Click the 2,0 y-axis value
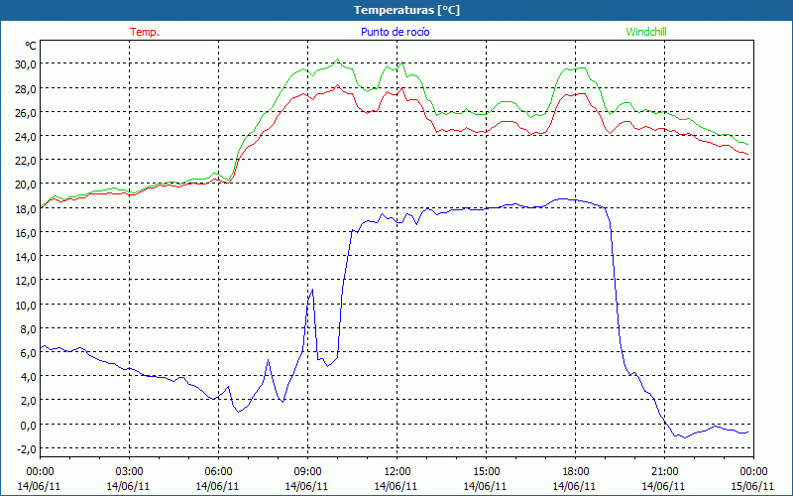Image resolution: width=793 pixels, height=496 pixels. [29, 401]
